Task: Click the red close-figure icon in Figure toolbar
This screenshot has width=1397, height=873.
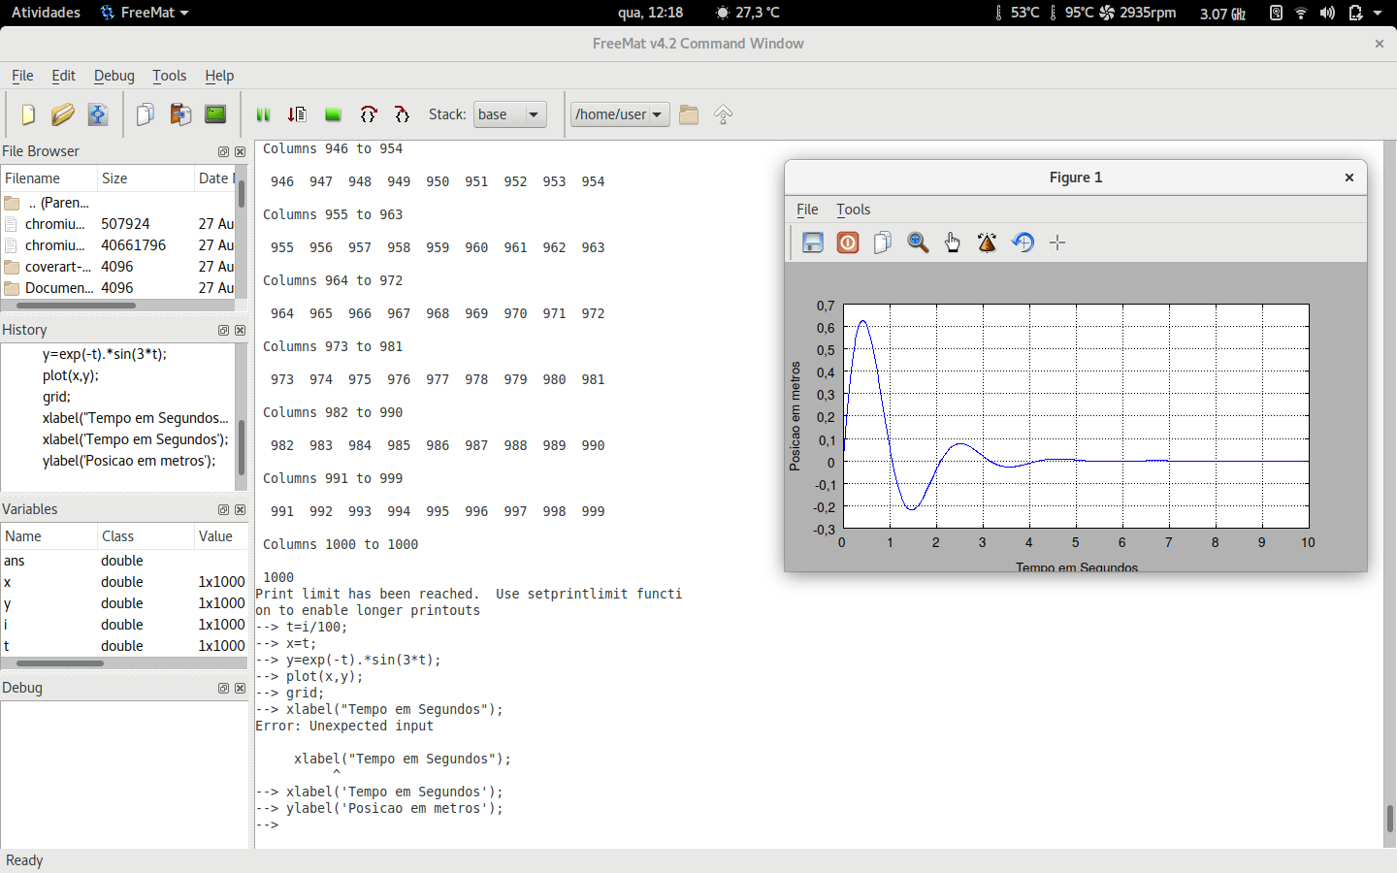Action: click(x=848, y=242)
